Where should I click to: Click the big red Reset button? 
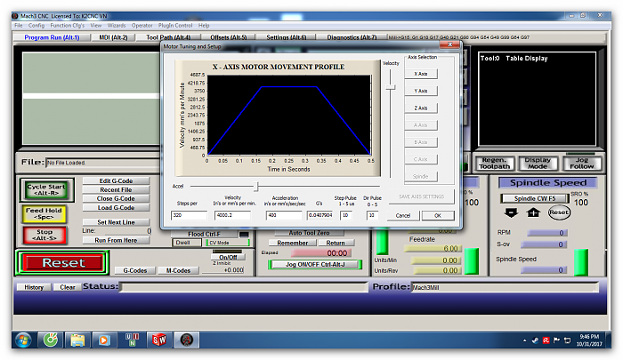[x=63, y=263]
